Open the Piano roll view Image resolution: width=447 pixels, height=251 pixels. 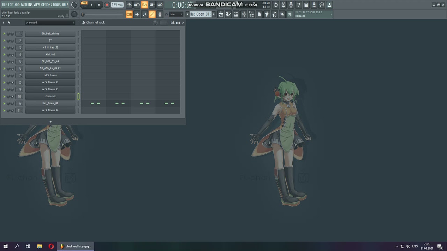(228, 14)
